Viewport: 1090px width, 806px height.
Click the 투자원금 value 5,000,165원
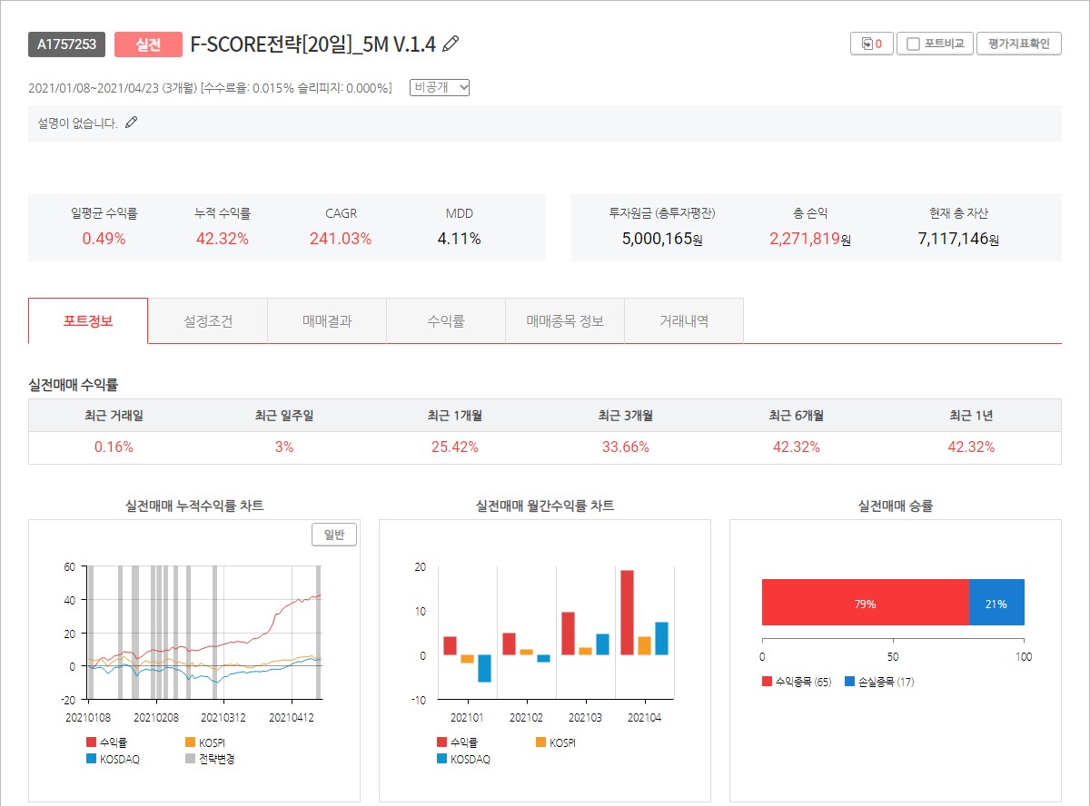point(662,240)
